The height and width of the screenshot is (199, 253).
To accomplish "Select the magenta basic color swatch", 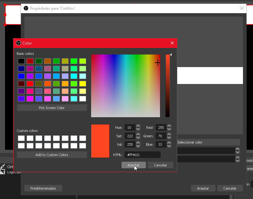I will (x=30, y=99).
